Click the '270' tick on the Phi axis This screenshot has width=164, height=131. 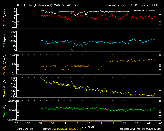(x=13, y=36)
